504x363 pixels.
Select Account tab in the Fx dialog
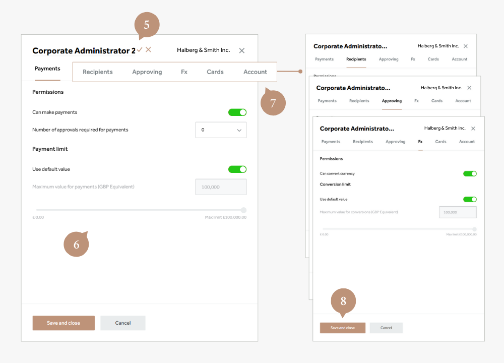[467, 142]
